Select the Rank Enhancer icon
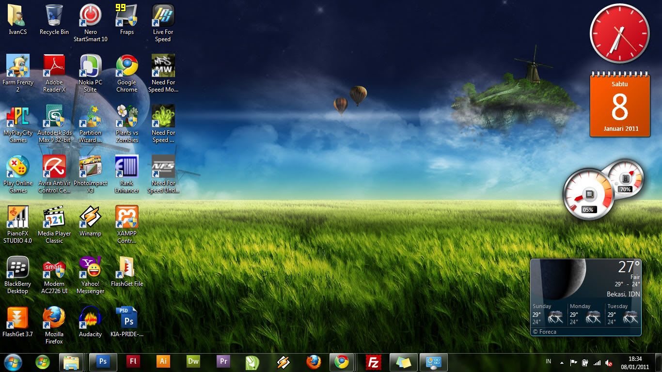The image size is (662, 372). click(127, 174)
